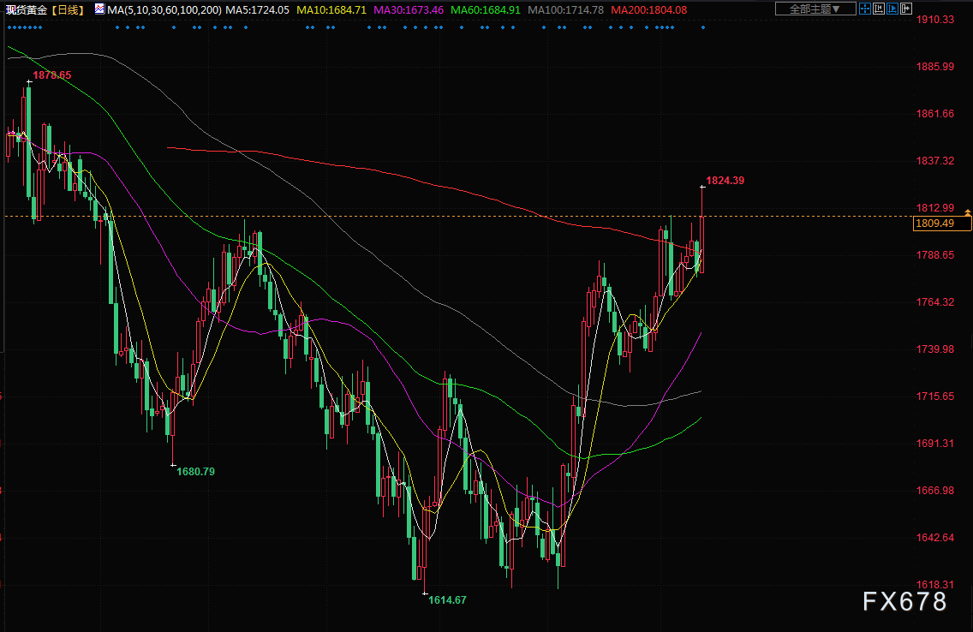
Task: Open MA(5,10,30,60,100,200) indicator settings
Action: (x=164, y=10)
